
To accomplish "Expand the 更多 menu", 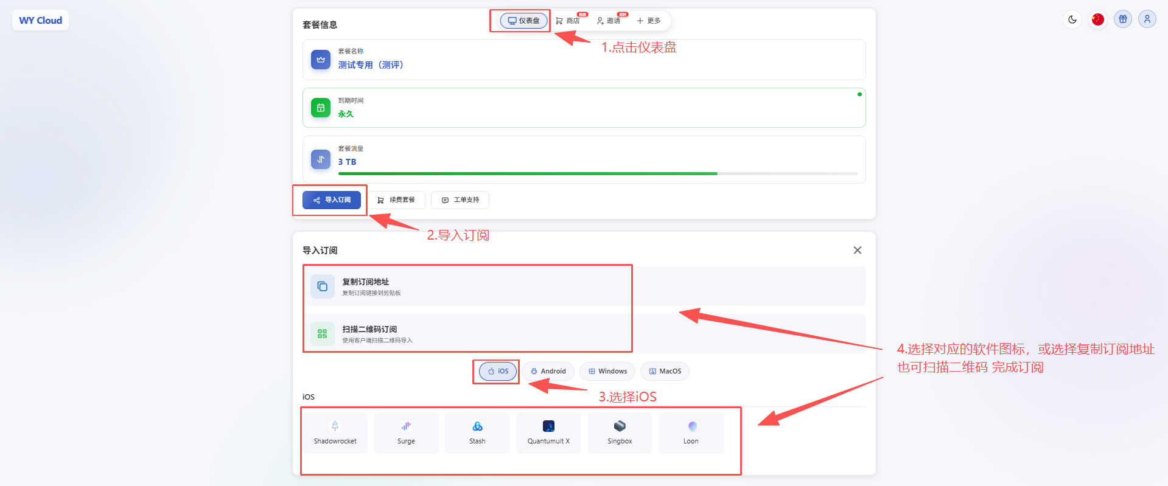I will point(649,21).
